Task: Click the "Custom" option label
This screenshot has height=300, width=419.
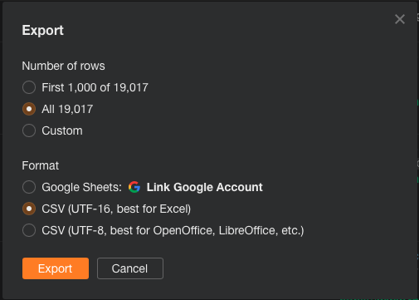Action: 62,130
